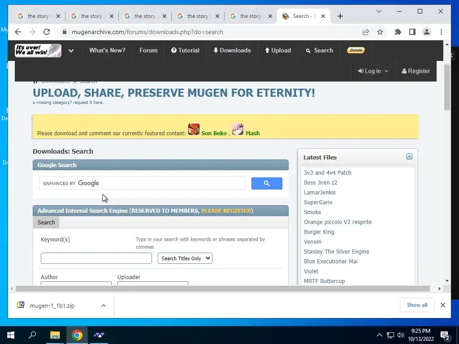Open the mugen-1_1b1.zip downloaded file
This screenshot has width=459, height=344.
pyautogui.click(x=52, y=305)
